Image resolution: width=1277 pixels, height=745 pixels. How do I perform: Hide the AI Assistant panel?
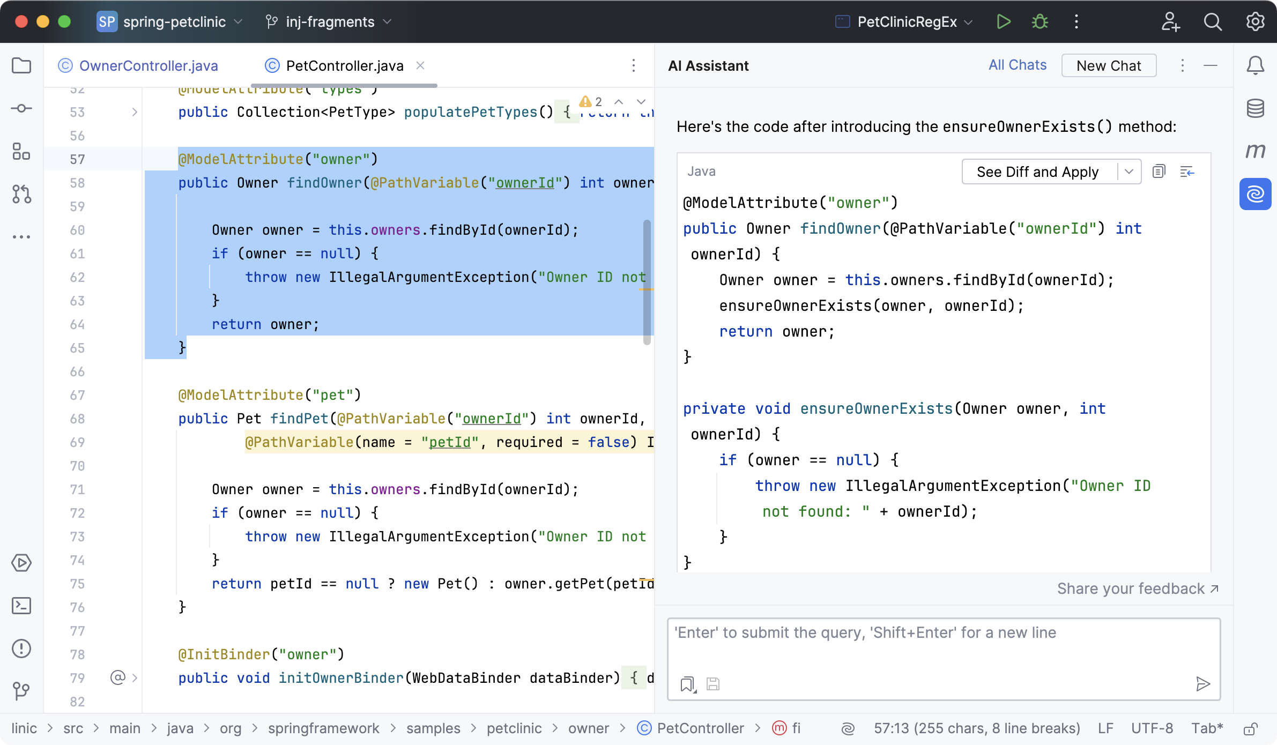pos(1211,65)
